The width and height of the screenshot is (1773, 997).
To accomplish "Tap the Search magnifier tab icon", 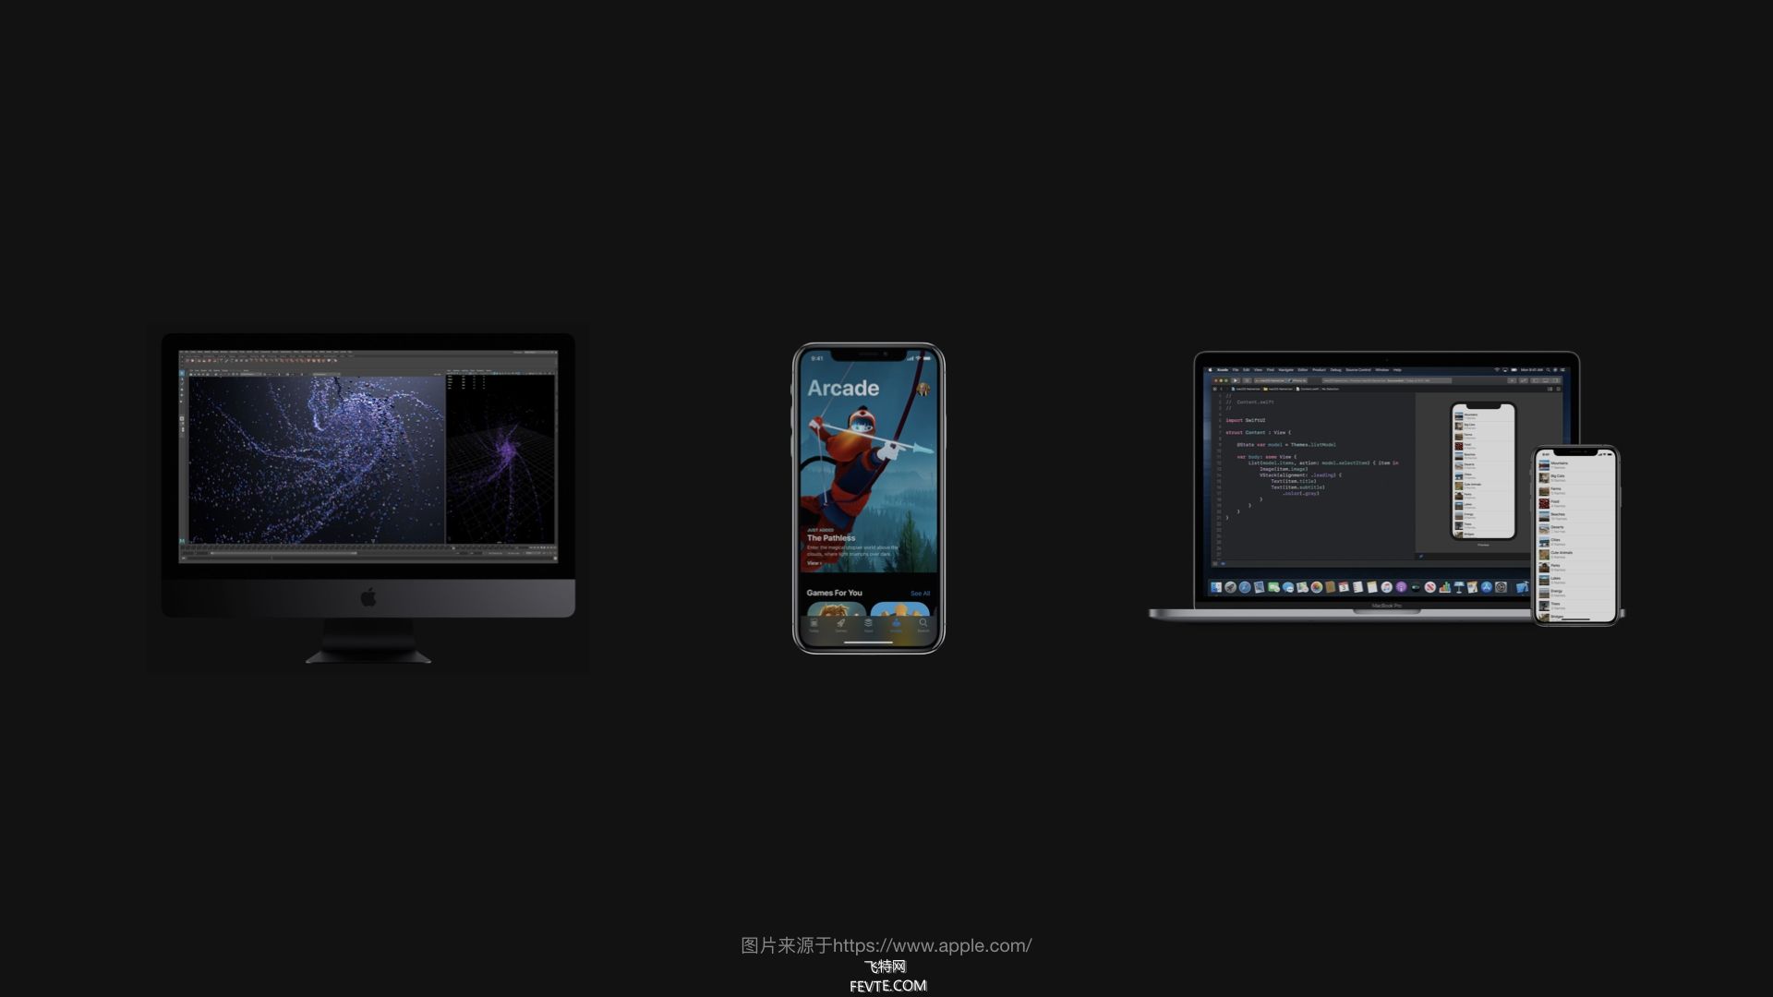I will point(923,623).
